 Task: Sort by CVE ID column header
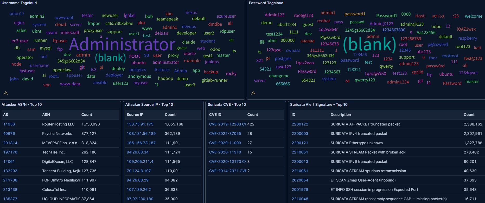(215, 115)
